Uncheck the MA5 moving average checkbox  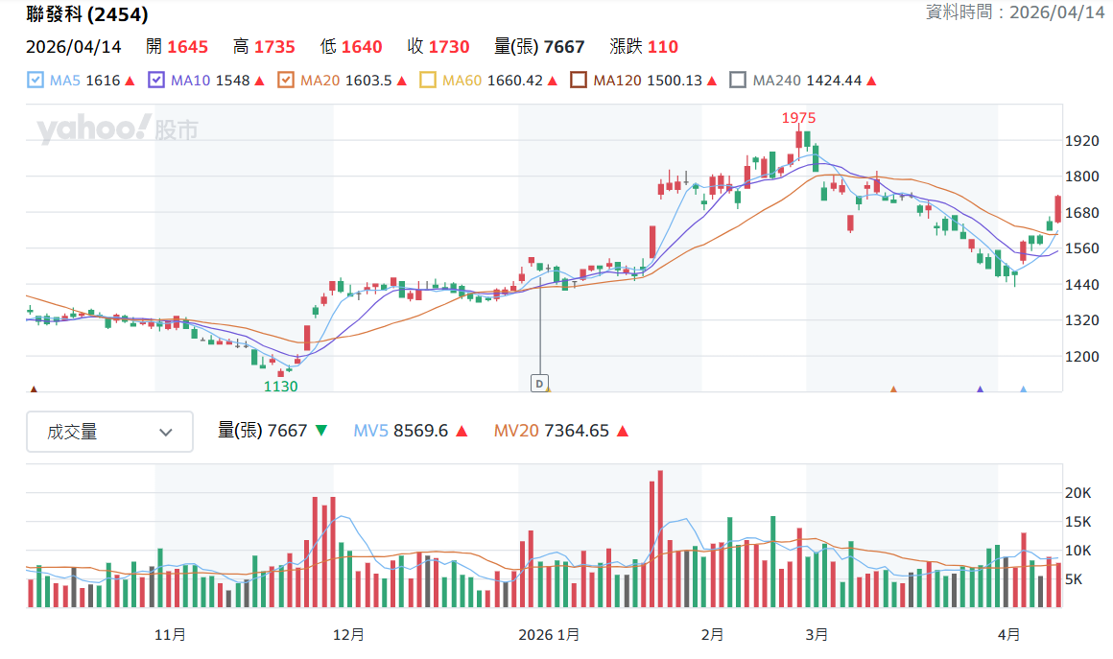pyautogui.click(x=36, y=81)
